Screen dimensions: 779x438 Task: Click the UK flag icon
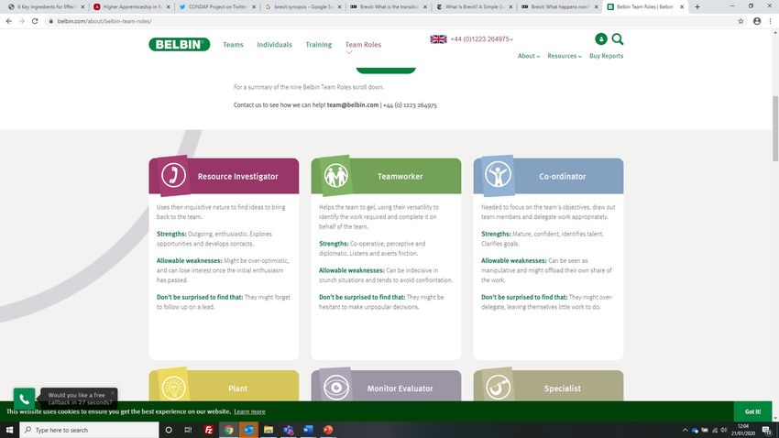point(438,39)
